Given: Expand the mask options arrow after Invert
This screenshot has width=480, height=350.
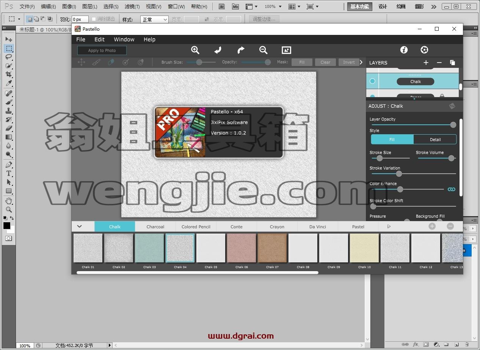Looking at the screenshot, I should [x=361, y=62].
